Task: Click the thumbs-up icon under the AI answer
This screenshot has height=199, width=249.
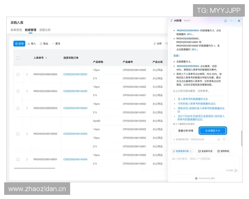Action: point(219,139)
